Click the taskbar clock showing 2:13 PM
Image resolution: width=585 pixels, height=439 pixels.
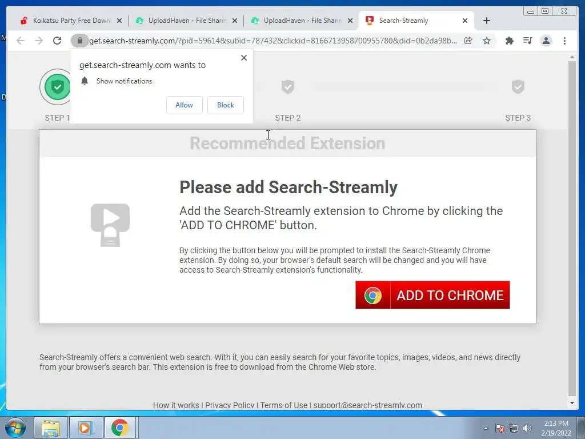[556, 428]
